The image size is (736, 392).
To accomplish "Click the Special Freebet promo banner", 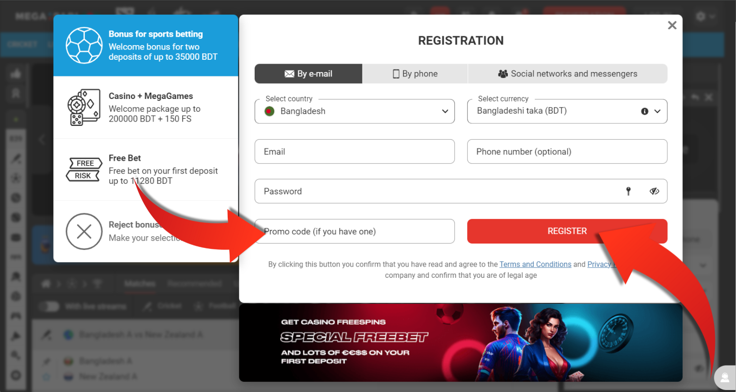I will (460, 343).
